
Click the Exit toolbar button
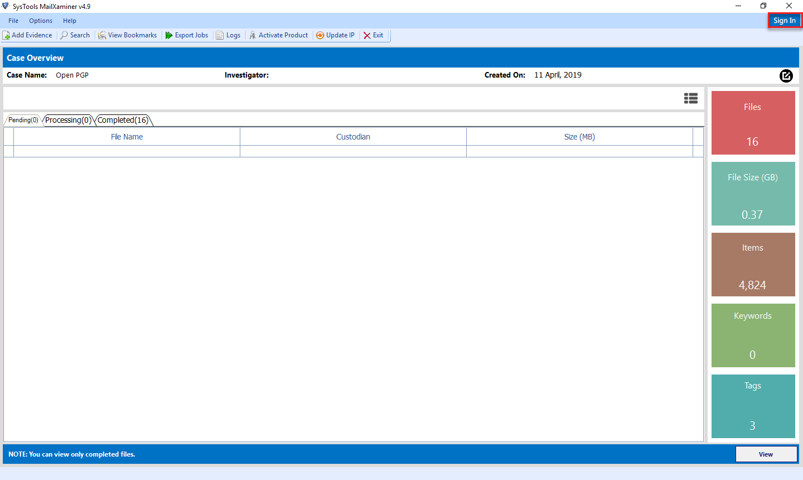coord(374,35)
